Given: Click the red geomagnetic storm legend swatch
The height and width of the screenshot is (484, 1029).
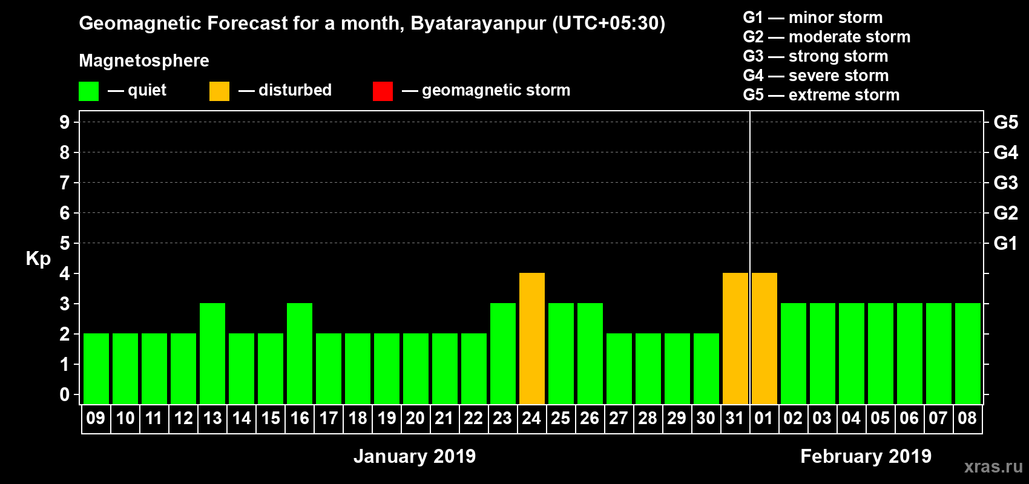Looking at the screenshot, I should point(383,91).
